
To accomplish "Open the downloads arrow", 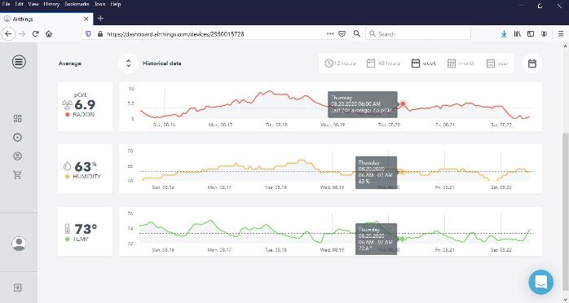I will (x=504, y=33).
